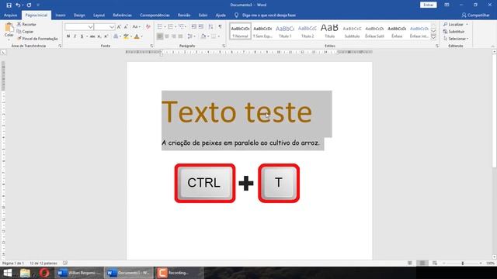Image resolution: width=497 pixels, height=279 pixels.
Task: Open the Arquivo tab
Action: pos(10,15)
